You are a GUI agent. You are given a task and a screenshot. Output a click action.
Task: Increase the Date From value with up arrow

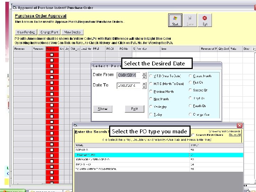point(144,74)
